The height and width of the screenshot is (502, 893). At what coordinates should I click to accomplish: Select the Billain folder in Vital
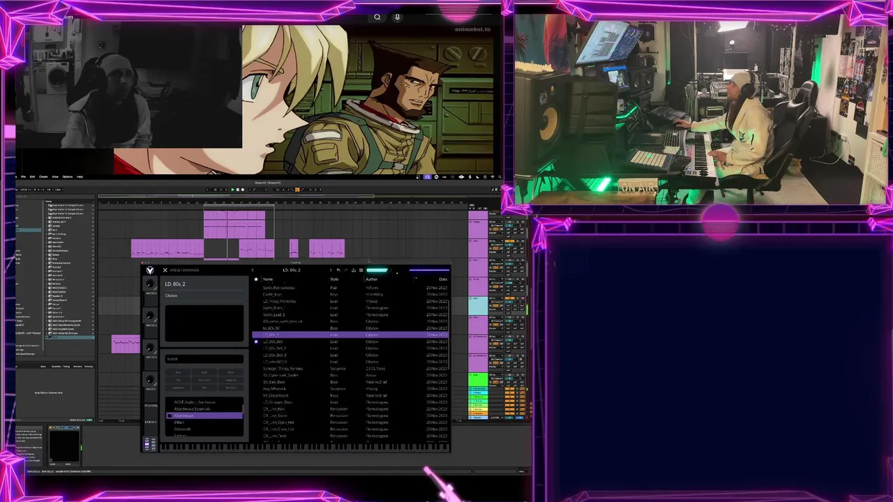tap(204, 423)
